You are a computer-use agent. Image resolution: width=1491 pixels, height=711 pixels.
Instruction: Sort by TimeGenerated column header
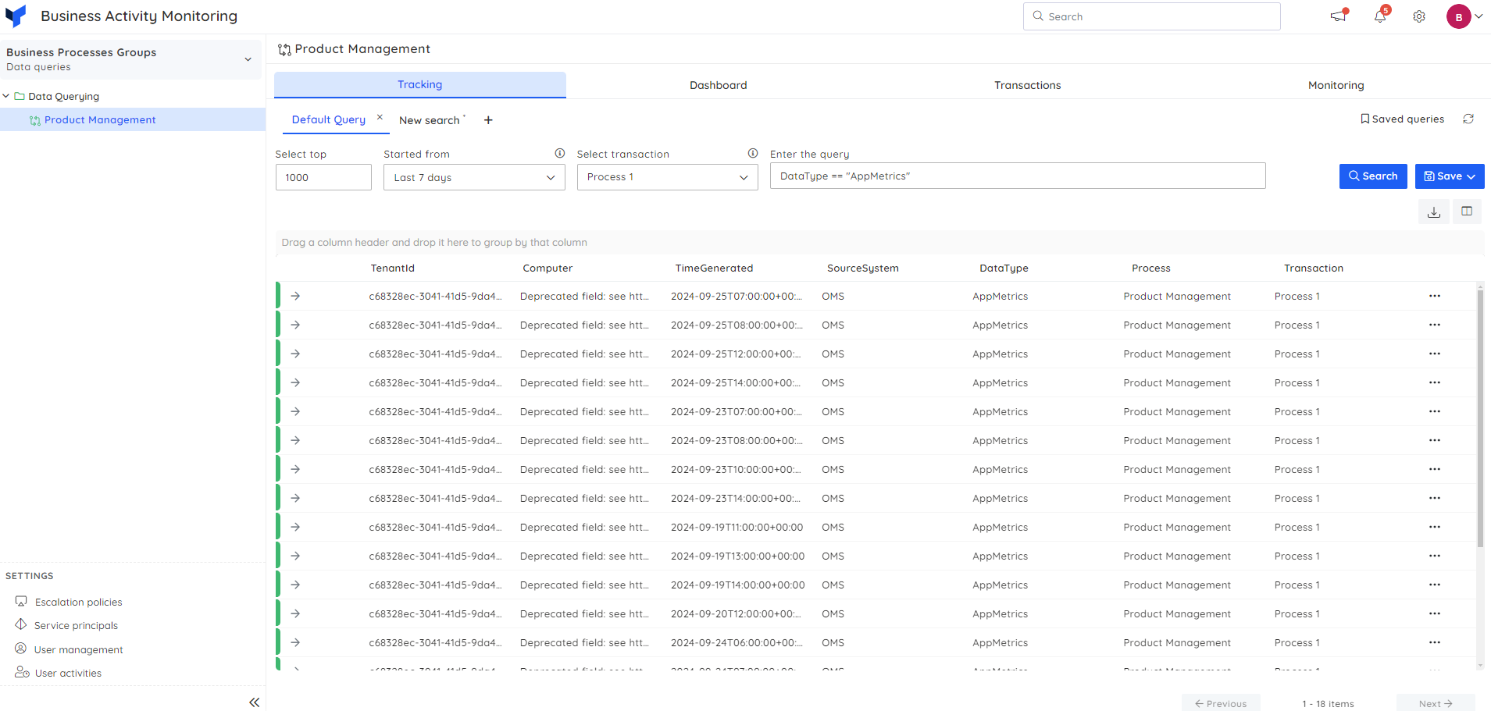(714, 268)
